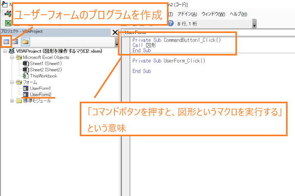Click the VBA editor application icon in title bar
The image size is (295, 196).
click(x=4, y=4)
